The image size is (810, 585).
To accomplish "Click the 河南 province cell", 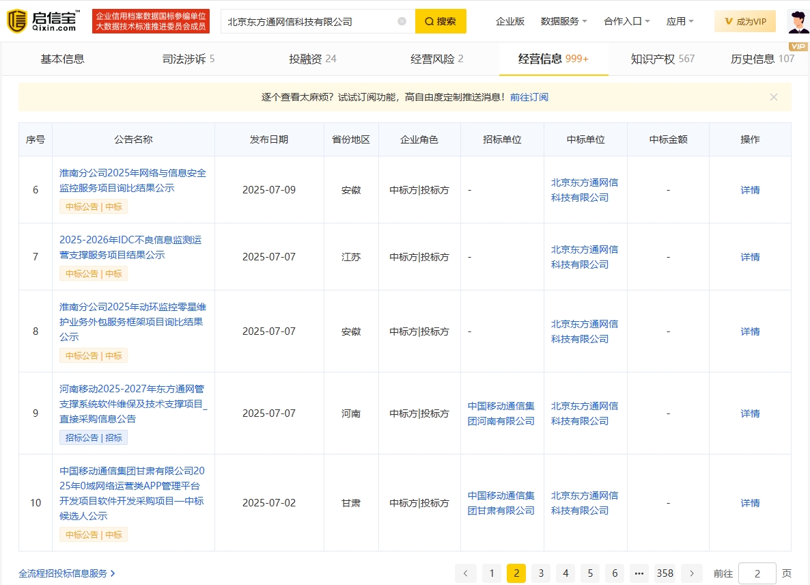I will 351,413.
